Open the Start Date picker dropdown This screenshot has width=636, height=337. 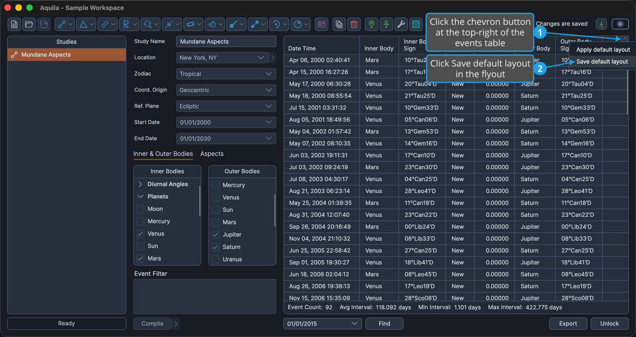click(x=226, y=122)
